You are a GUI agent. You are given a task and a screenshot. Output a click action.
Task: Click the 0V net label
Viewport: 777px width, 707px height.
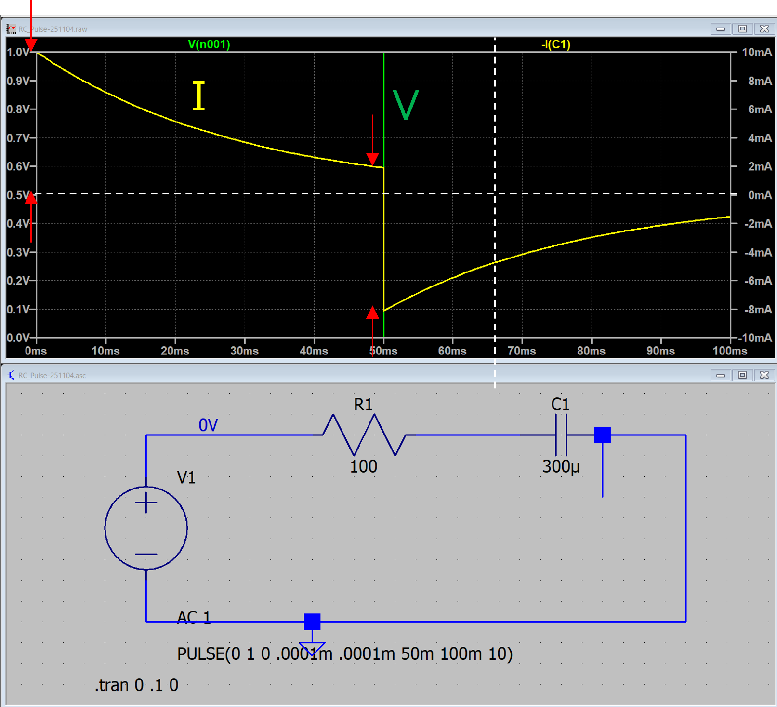pyautogui.click(x=208, y=425)
